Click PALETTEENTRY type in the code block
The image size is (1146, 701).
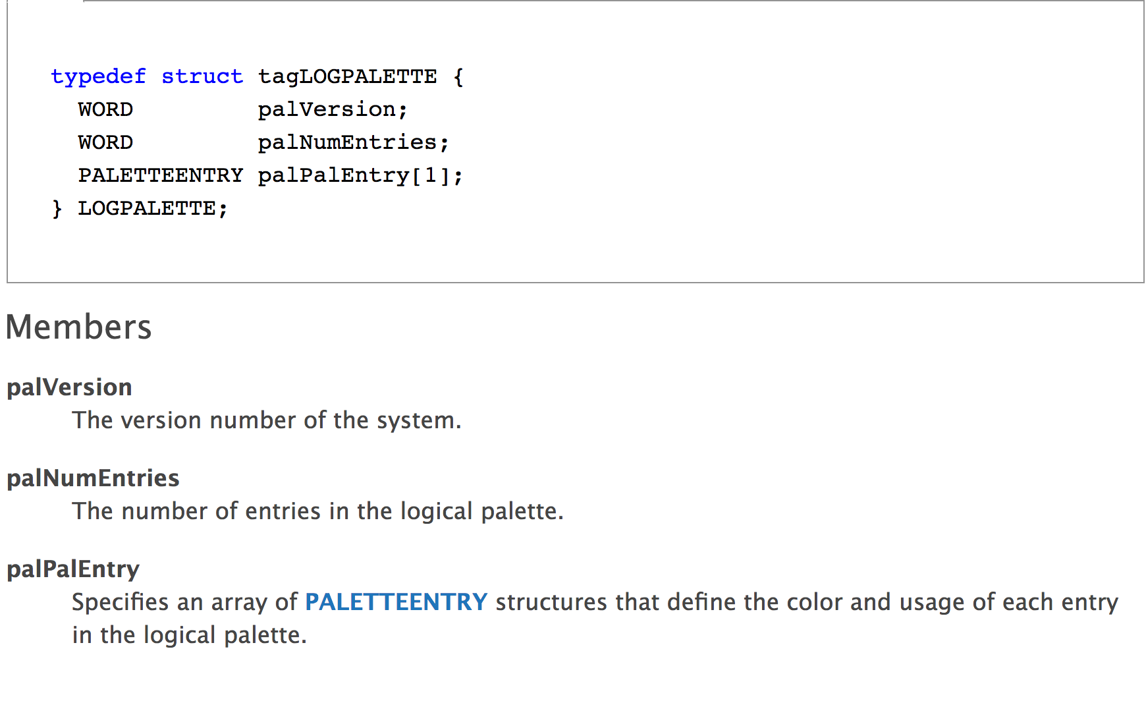[160, 175]
